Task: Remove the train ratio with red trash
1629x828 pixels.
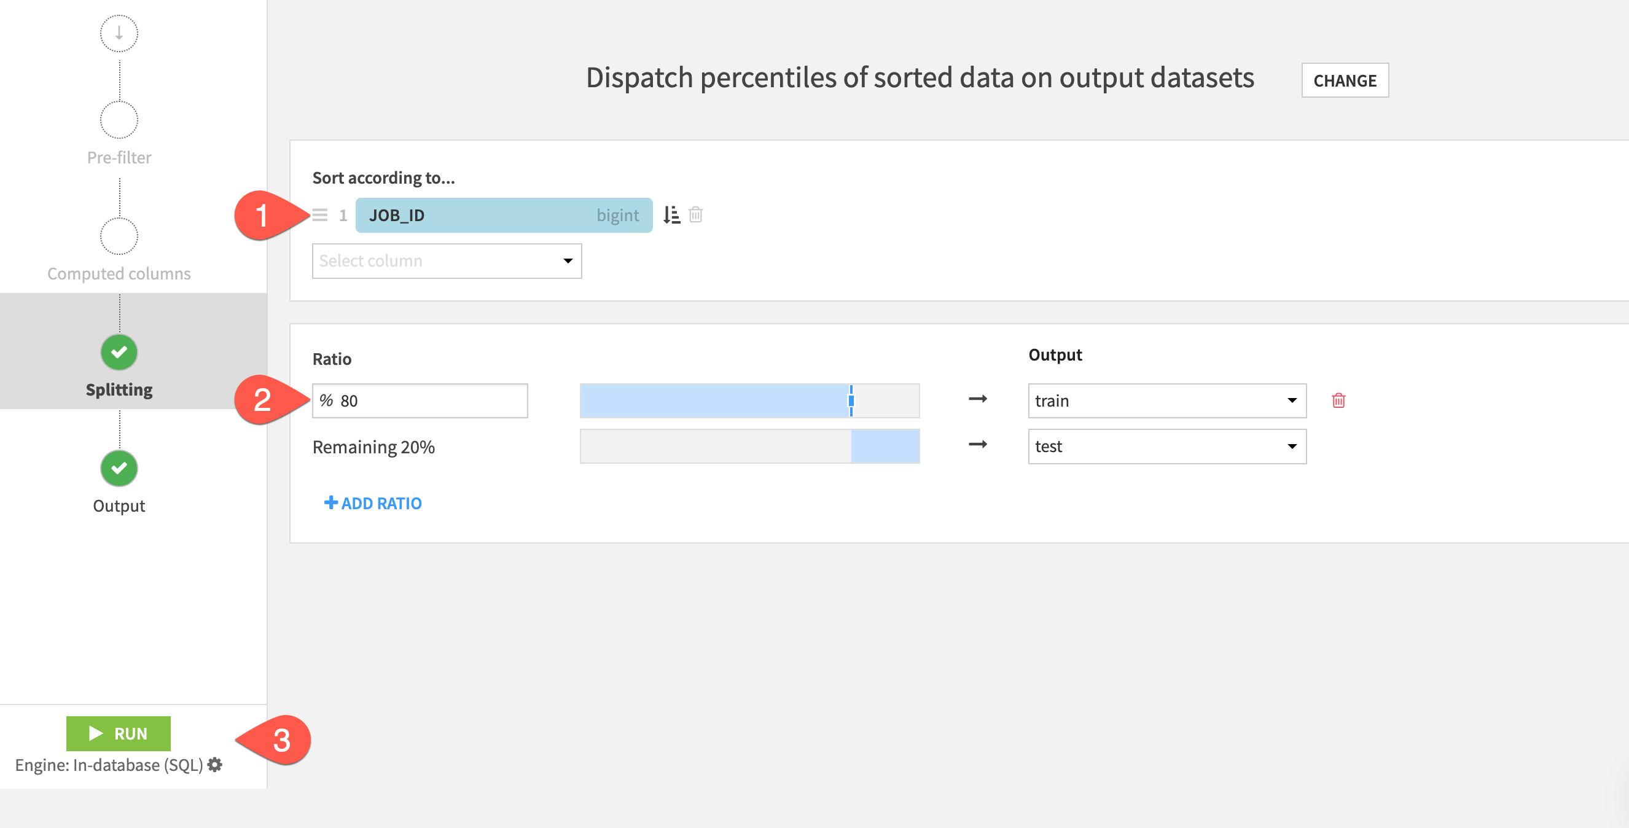Action: pyautogui.click(x=1338, y=400)
